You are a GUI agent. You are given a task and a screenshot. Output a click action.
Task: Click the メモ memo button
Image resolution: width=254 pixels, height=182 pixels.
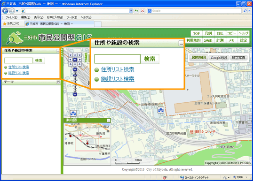[x=232, y=40]
